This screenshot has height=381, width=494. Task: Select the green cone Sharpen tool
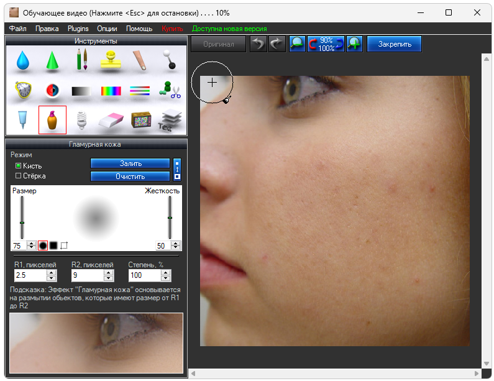pyautogui.click(x=53, y=60)
